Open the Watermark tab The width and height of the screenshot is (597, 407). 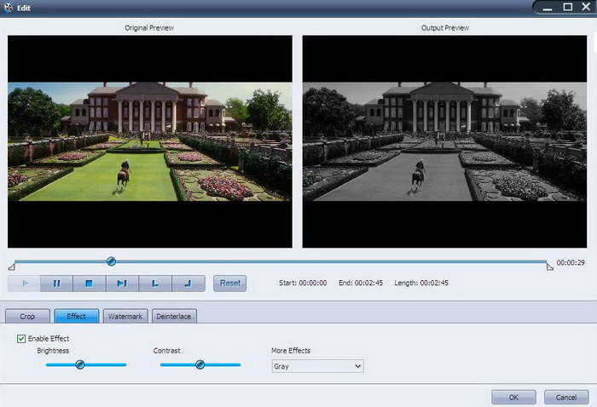point(125,316)
